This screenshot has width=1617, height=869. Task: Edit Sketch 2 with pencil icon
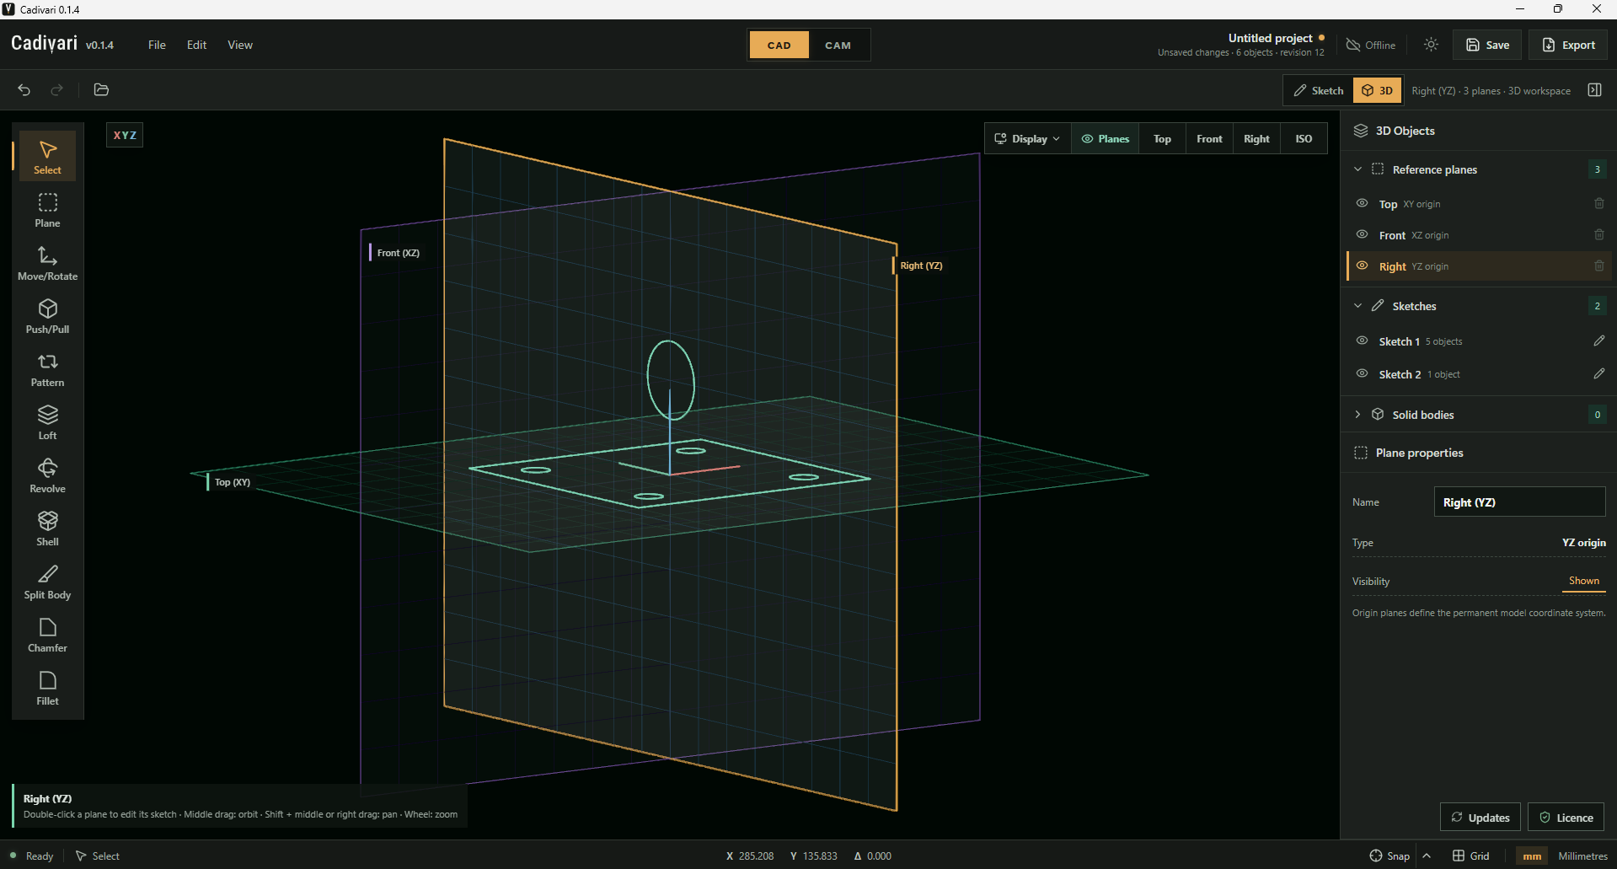click(1598, 373)
